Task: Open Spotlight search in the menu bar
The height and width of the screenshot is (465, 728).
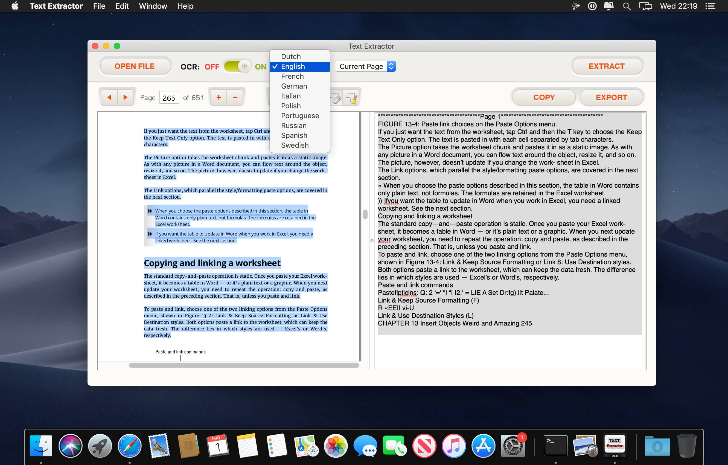Action: [627, 6]
